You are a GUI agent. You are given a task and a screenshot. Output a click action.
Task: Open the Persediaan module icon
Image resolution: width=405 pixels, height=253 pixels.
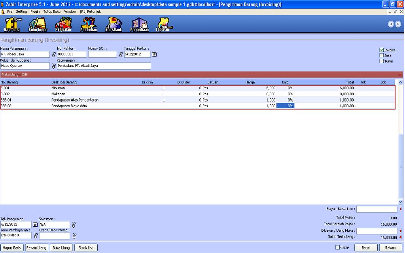(x=140, y=24)
